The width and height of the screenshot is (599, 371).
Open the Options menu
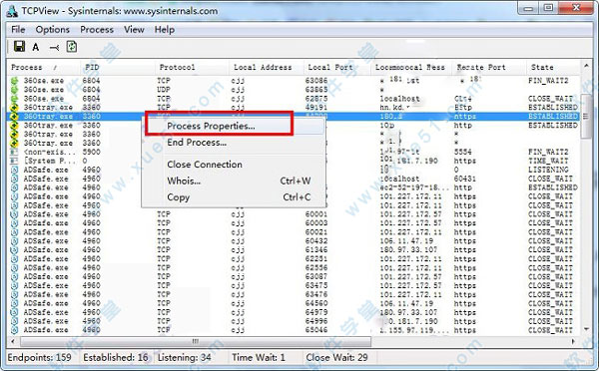click(x=53, y=29)
